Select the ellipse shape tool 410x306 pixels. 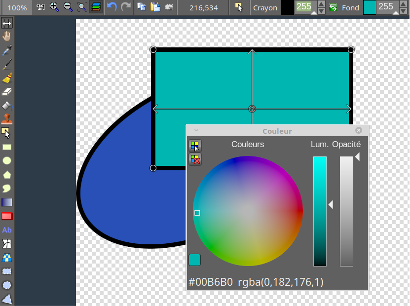click(x=6, y=160)
